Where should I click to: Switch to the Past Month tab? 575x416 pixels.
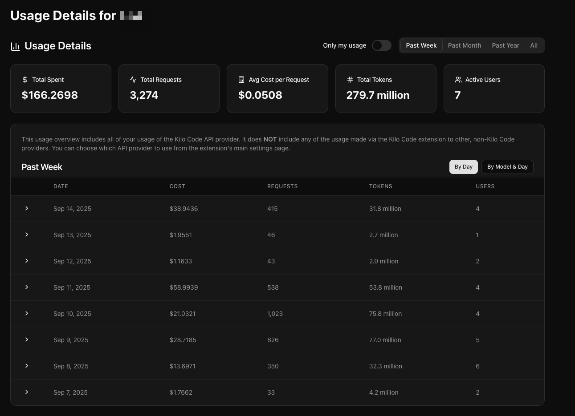[x=465, y=45]
